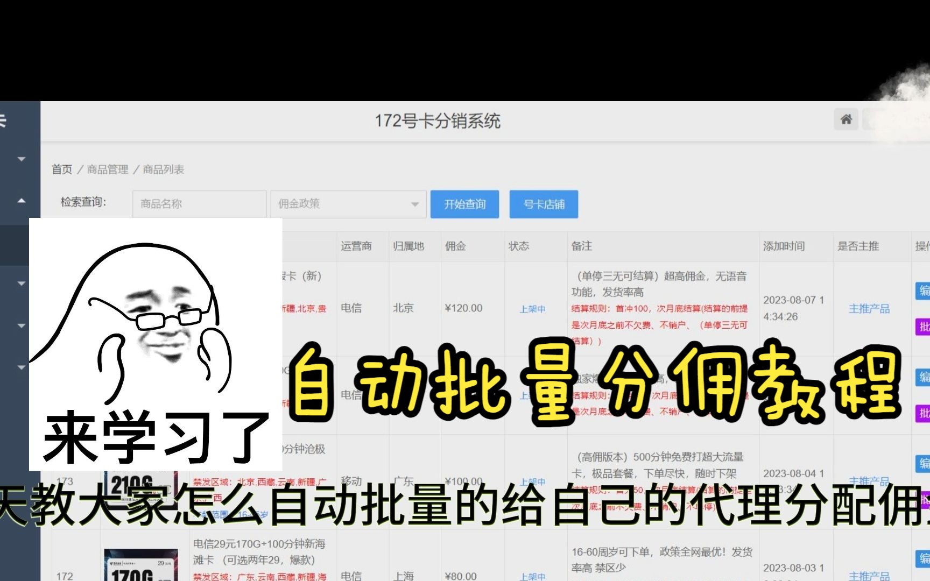Click the 是否主推 column header
The width and height of the screenshot is (930, 581).
[858, 246]
